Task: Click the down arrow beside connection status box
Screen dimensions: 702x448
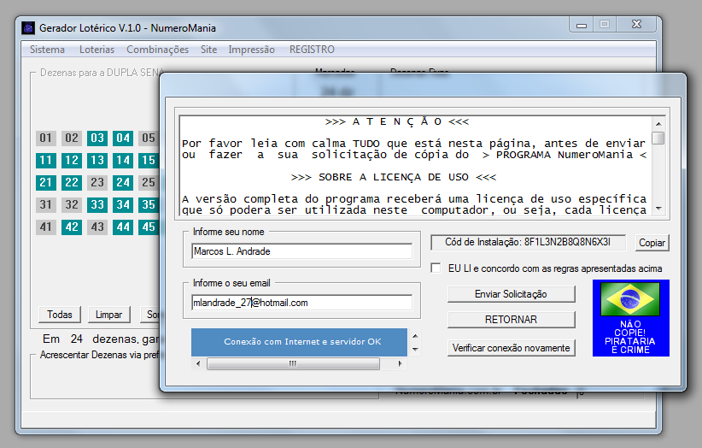Action: [x=415, y=350]
